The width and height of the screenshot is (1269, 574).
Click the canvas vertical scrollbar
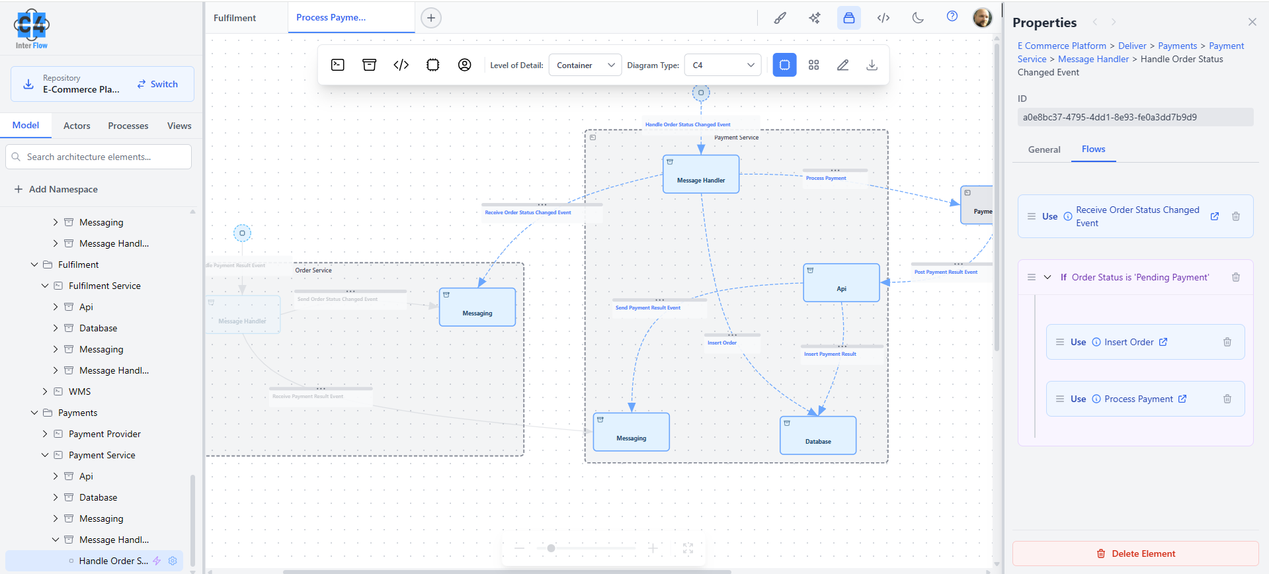click(x=997, y=196)
